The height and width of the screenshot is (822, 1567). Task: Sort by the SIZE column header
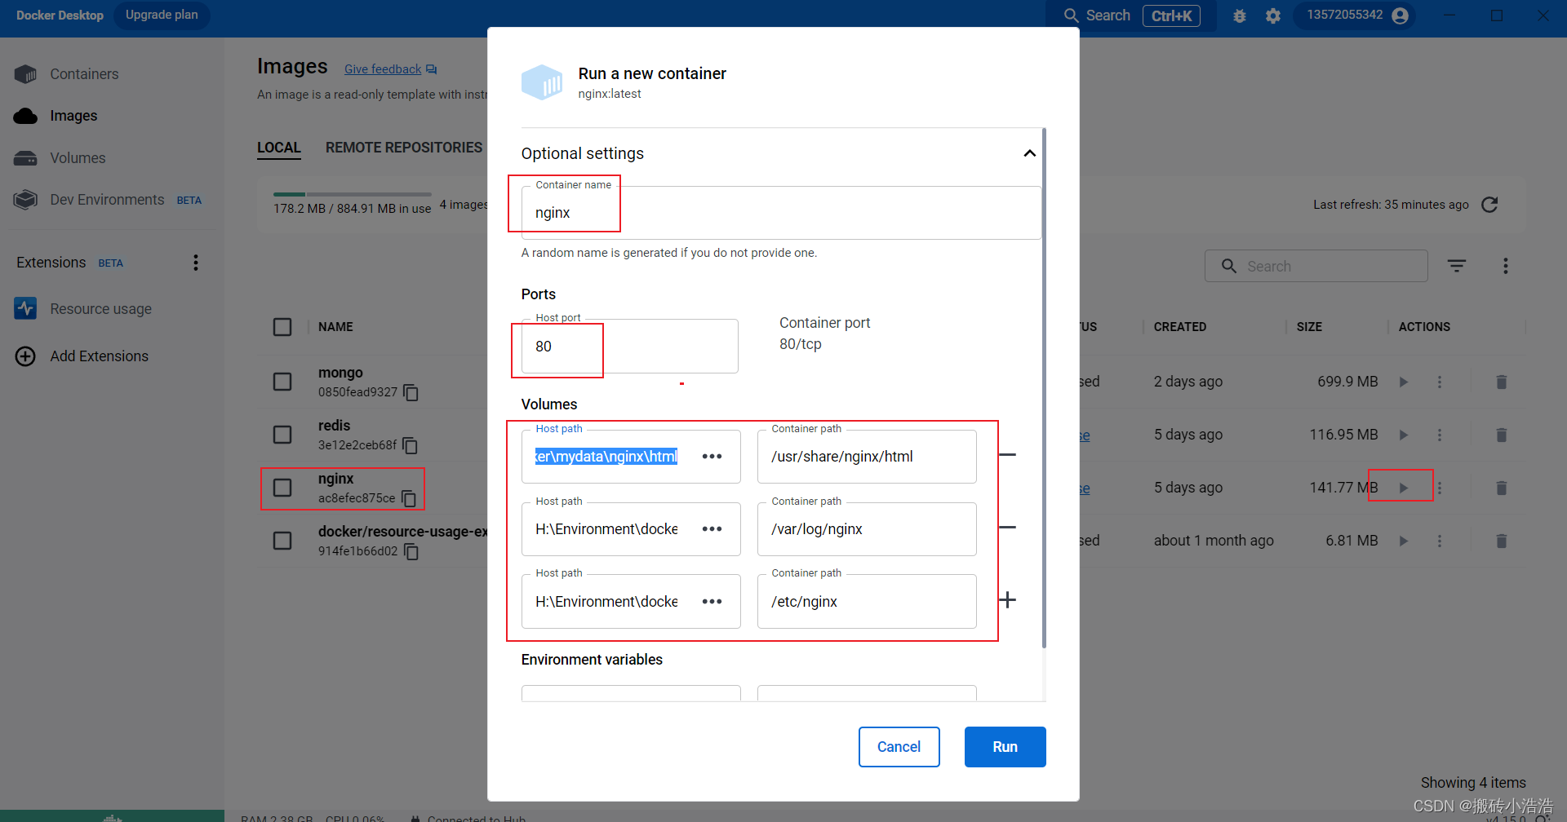click(1309, 327)
